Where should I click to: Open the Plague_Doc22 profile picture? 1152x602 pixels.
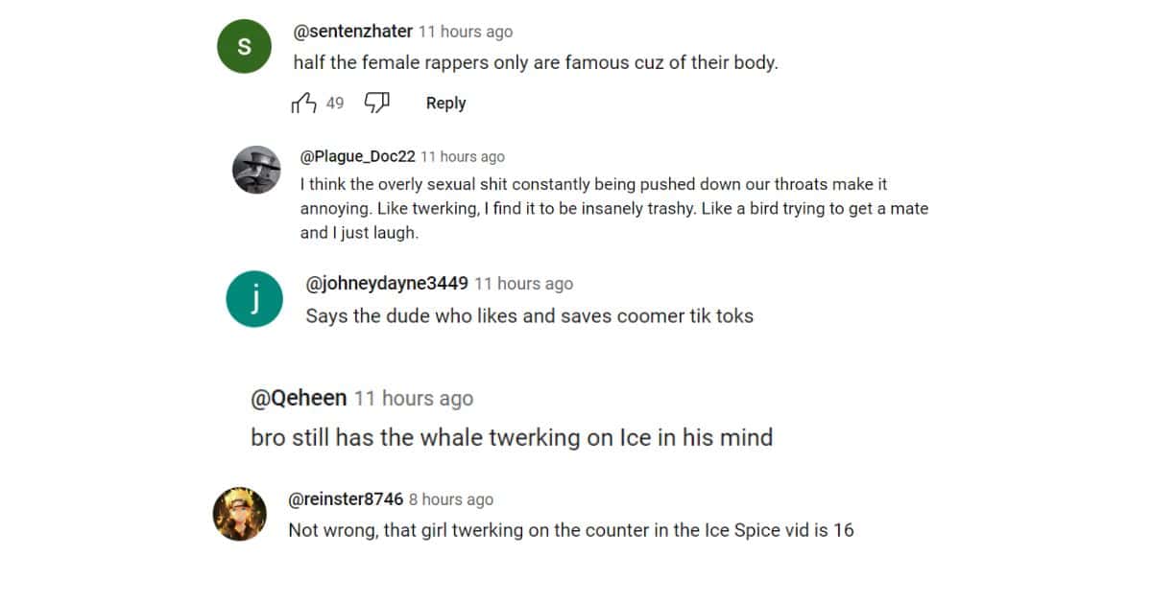pos(256,170)
